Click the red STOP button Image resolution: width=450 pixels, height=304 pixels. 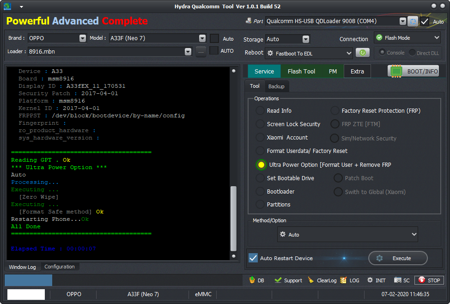[429, 280]
